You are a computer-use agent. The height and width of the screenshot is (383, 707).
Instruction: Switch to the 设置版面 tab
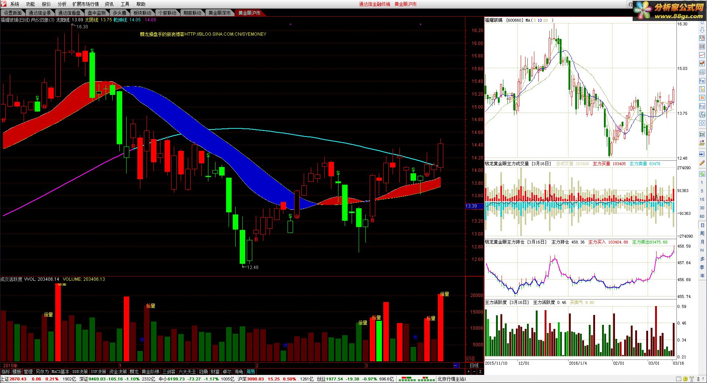[13, 13]
